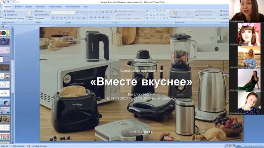Click the Русский language indicator in status bar

coord(40,146)
